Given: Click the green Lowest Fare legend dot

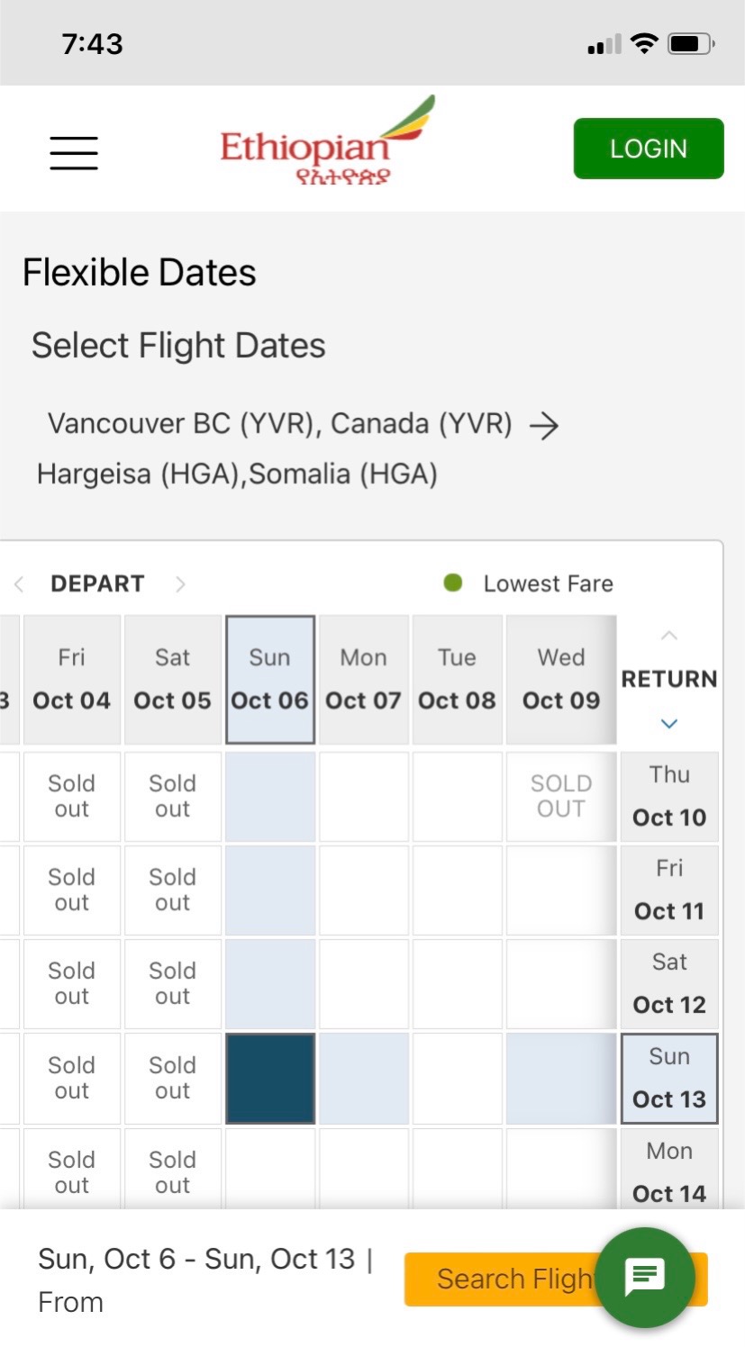Looking at the screenshot, I should click(453, 583).
